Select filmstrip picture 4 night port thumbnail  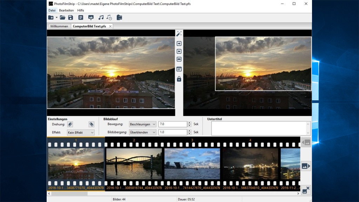(250, 164)
